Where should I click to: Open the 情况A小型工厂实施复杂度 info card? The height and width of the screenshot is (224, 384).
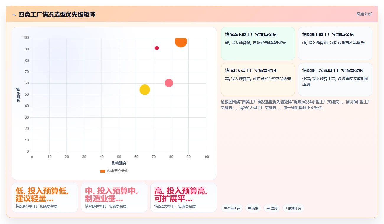[258, 44]
